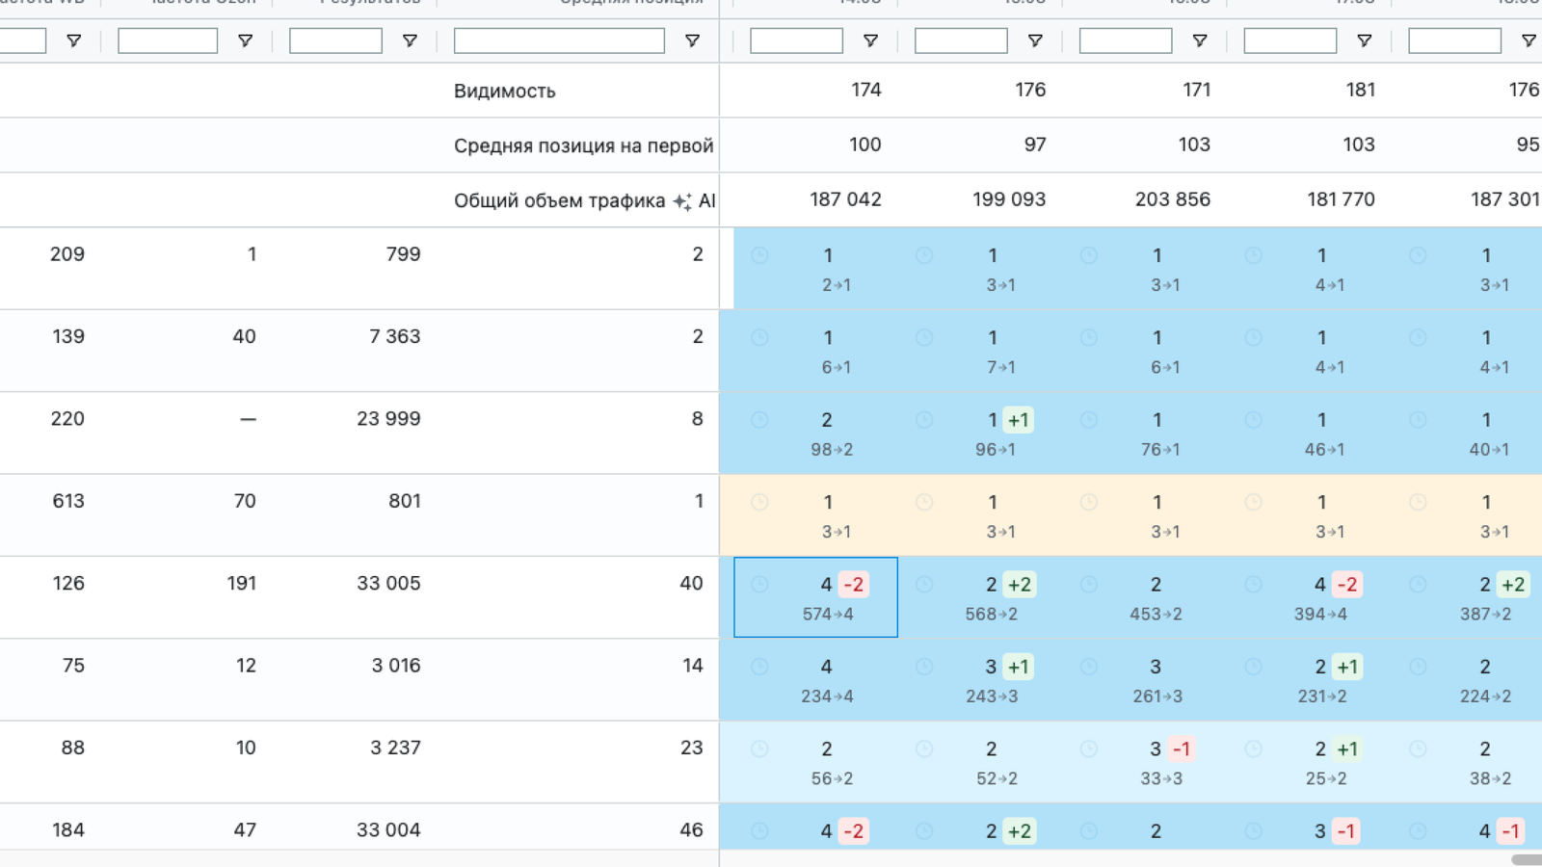
Task: Focus the filter input of the 187 042 column
Action: pyautogui.click(x=796, y=40)
